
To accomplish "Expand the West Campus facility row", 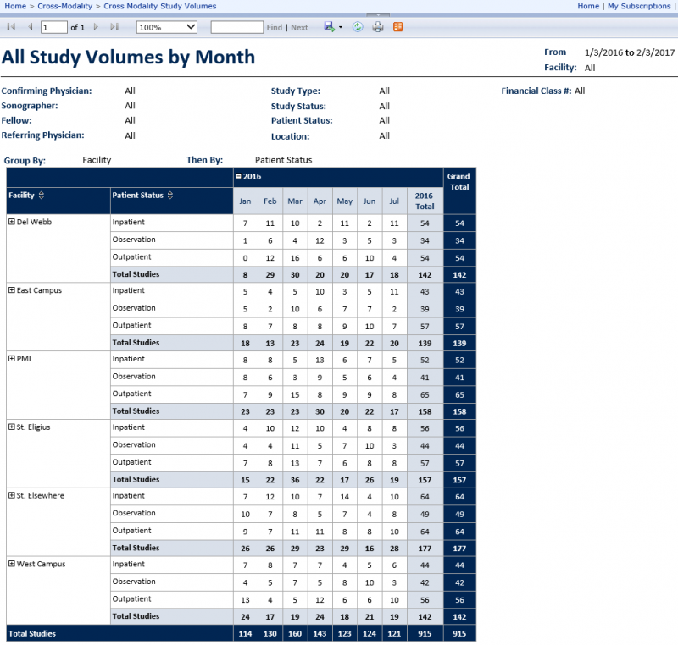I will (x=12, y=564).
